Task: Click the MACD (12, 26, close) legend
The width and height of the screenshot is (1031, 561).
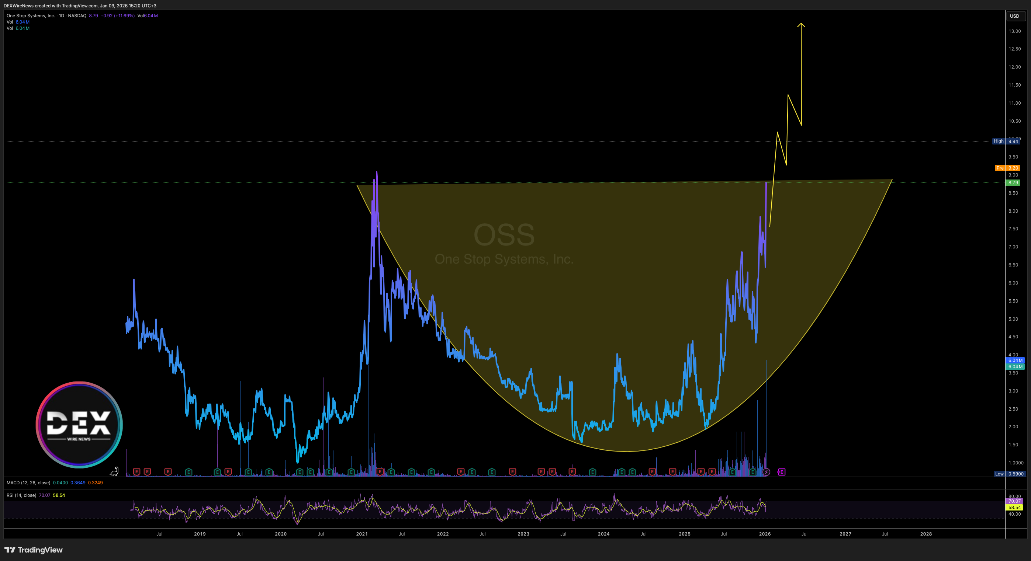Action: point(28,482)
